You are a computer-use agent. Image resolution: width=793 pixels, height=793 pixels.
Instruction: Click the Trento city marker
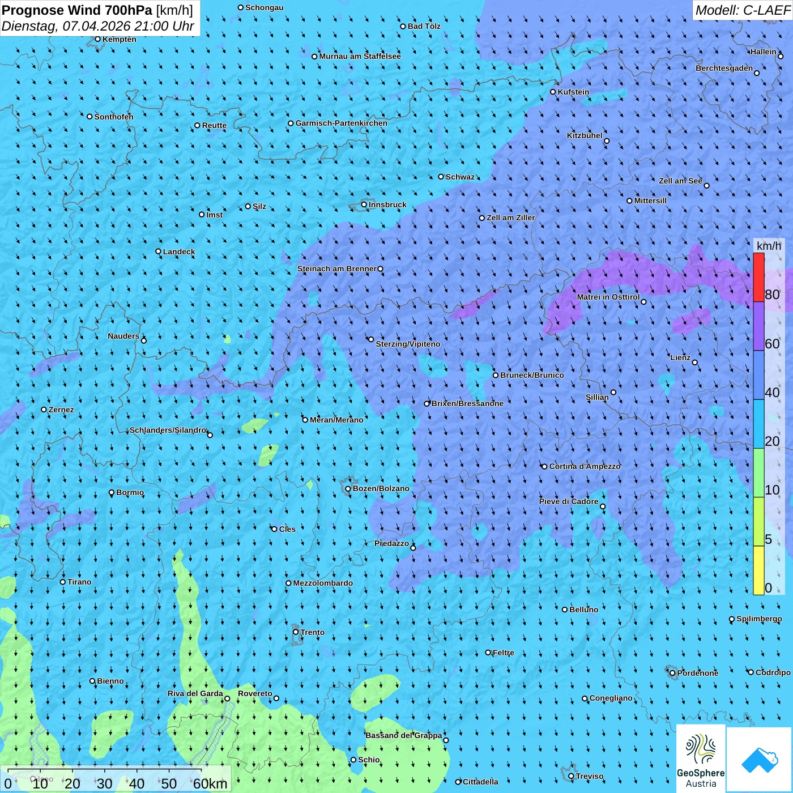(x=296, y=632)
